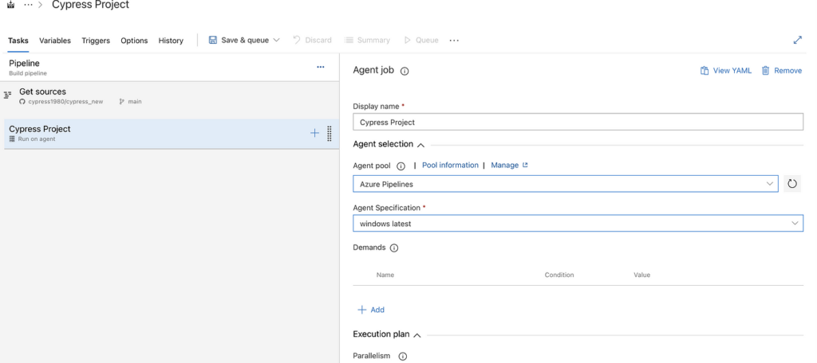Open the Options tab
This screenshot has width=817, height=363.
coord(134,41)
